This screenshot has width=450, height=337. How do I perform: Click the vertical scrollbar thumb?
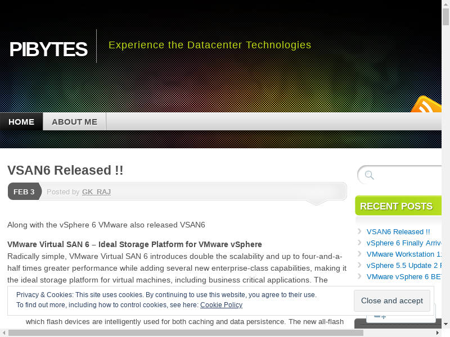[445, 17]
